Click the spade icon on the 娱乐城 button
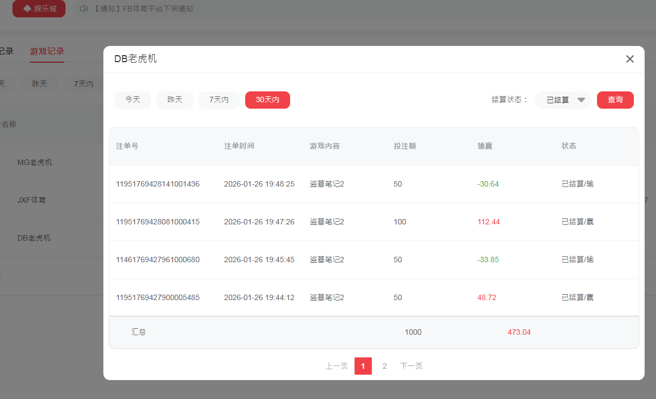 25,9
